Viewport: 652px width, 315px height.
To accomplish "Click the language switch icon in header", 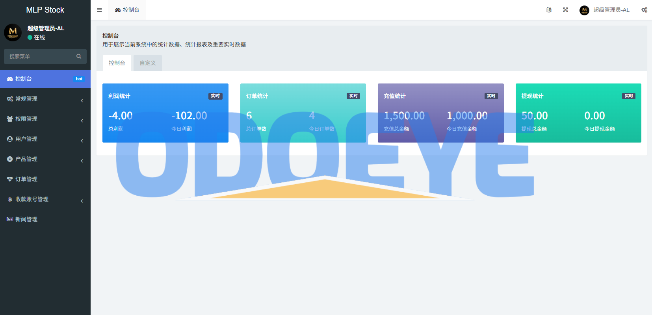I will [549, 10].
